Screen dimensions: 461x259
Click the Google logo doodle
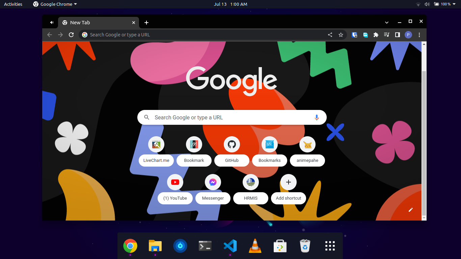(232, 81)
